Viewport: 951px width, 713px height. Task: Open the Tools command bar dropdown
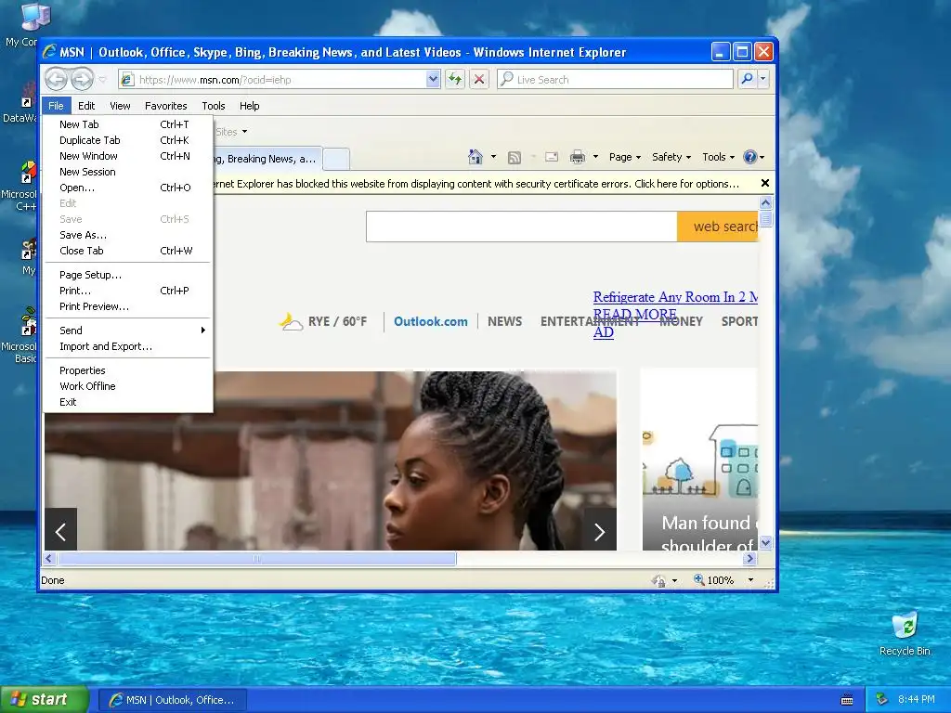point(718,157)
